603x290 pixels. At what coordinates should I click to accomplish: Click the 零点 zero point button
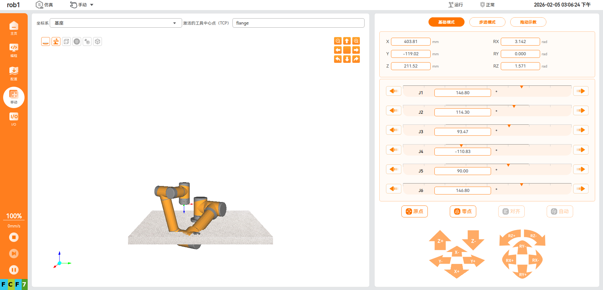click(463, 211)
